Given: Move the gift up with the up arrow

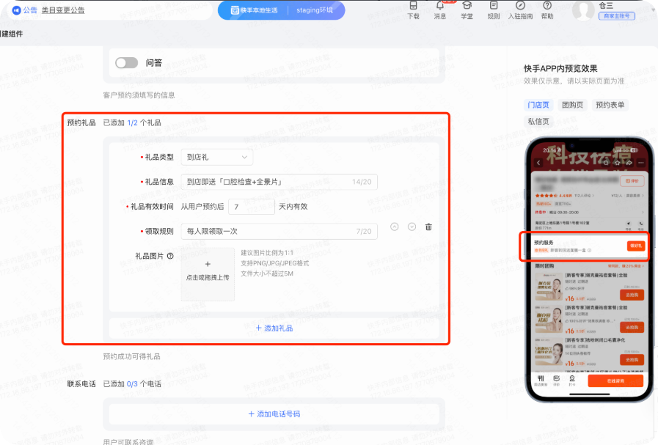Looking at the screenshot, I should coord(395,227).
